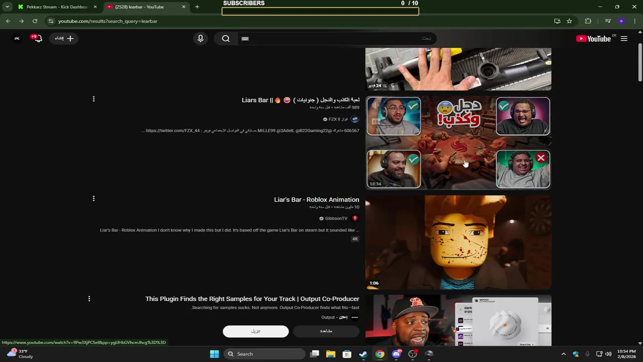The width and height of the screenshot is (643, 362).
Task: Go to YouTube home via logo
Action: [x=593, y=39]
